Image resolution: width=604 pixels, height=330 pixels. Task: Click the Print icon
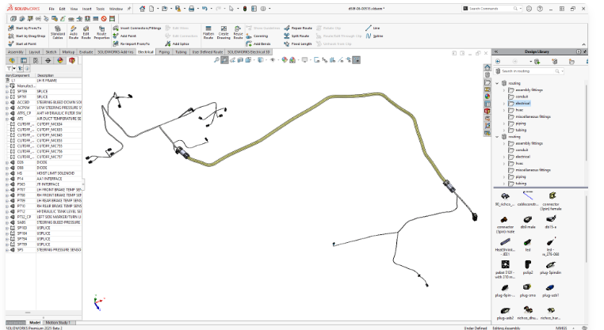191,9
